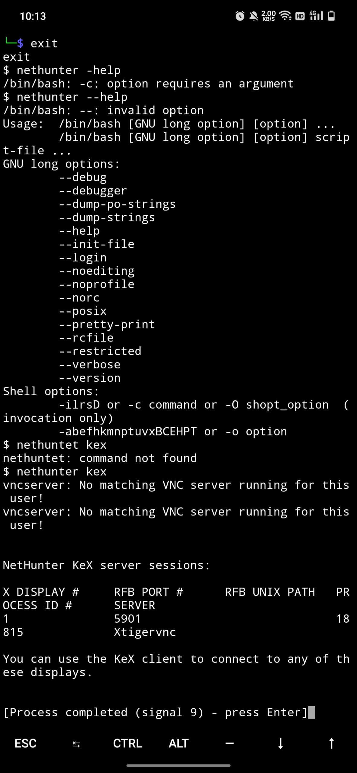Tap the bottom home gesture bar
The height and width of the screenshot is (773, 357).
[178, 765]
